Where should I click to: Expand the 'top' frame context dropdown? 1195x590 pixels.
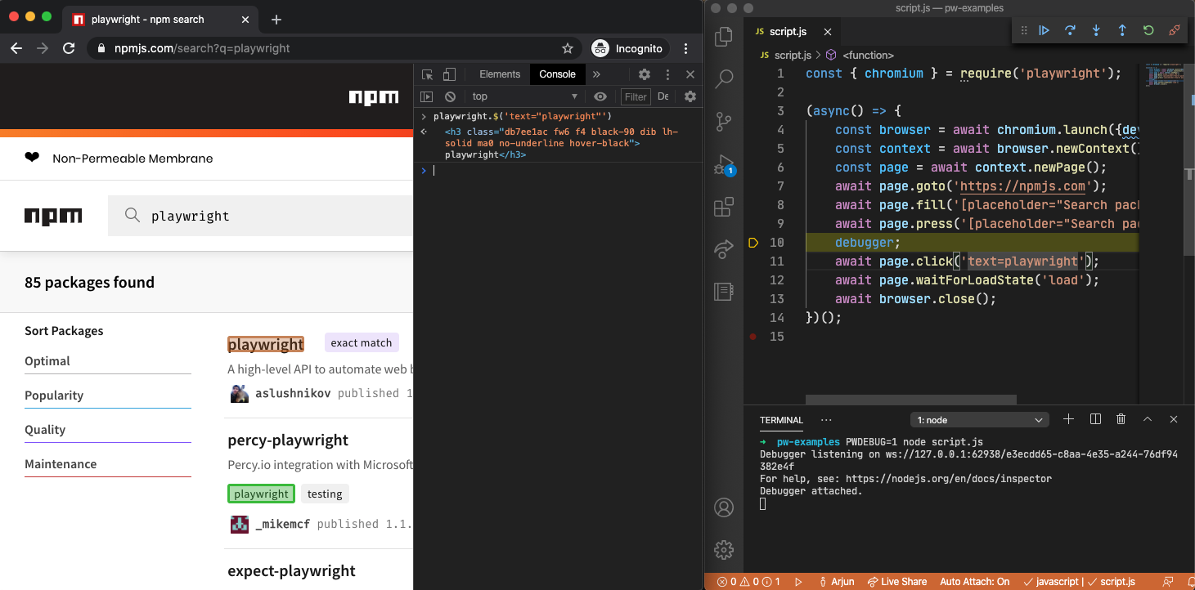coord(523,96)
